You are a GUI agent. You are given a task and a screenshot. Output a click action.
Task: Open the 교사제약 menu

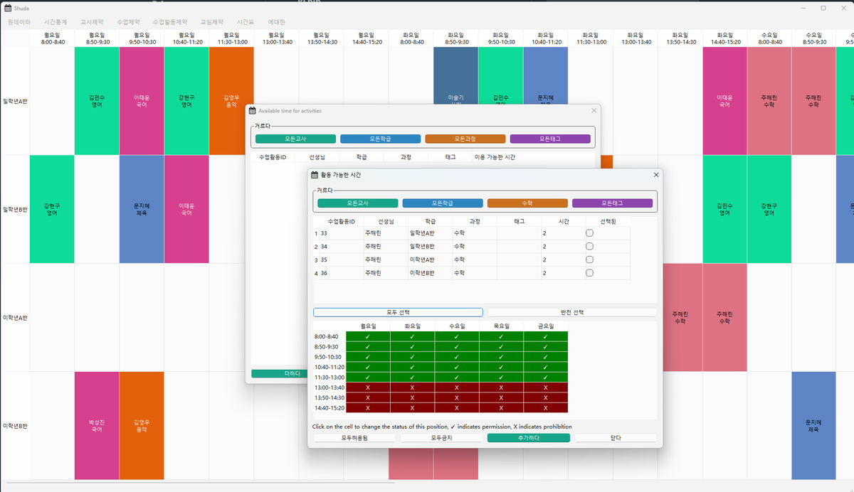(92, 22)
